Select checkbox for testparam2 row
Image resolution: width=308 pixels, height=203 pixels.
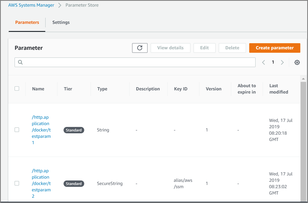[x=17, y=183]
